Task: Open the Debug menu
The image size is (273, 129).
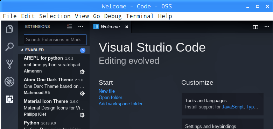Action: [x=113, y=16]
